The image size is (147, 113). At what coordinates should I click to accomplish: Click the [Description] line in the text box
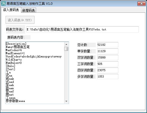tap(16, 44)
